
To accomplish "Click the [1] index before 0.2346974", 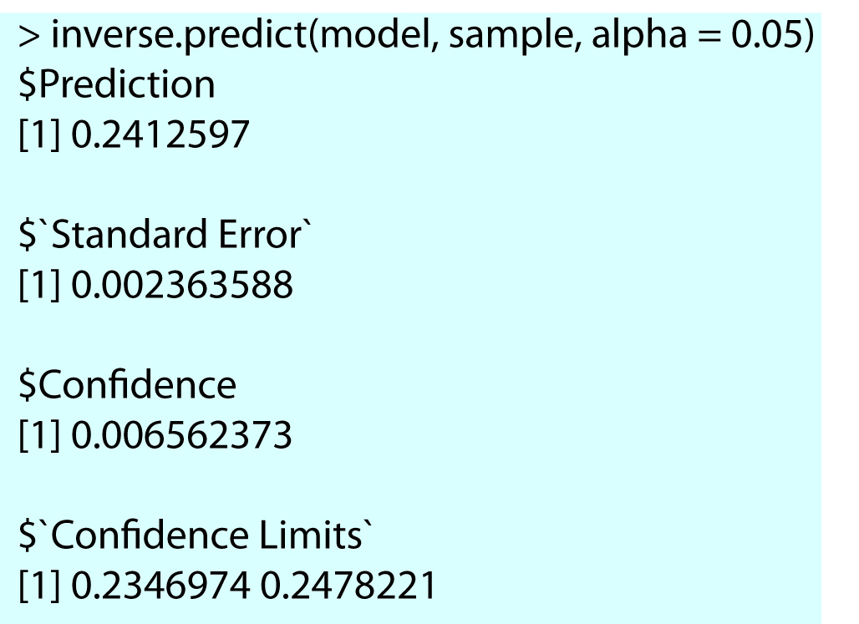I will click(x=41, y=586).
